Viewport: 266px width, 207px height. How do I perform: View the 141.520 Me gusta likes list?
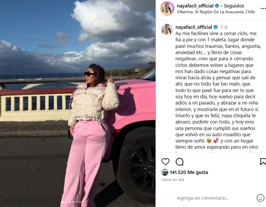(189, 172)
